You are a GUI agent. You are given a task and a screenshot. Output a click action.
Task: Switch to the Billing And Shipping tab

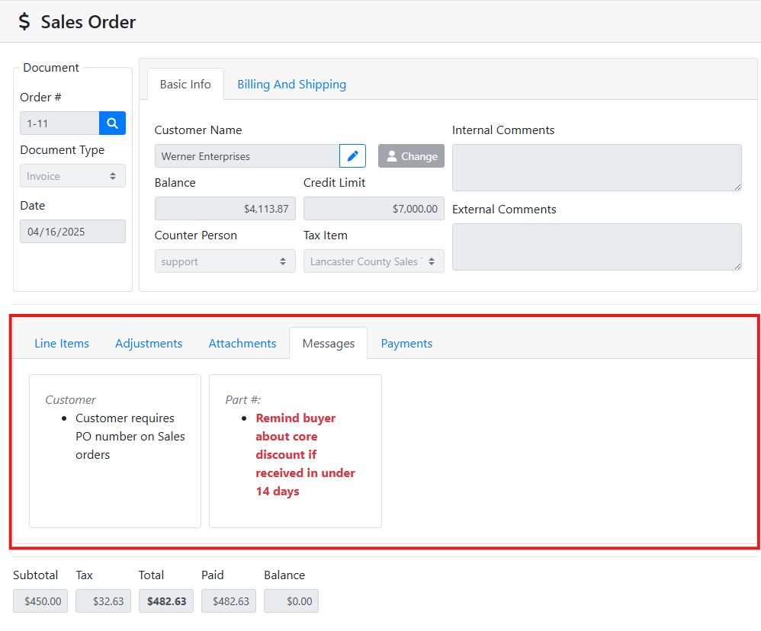click(x=291, y=85)
